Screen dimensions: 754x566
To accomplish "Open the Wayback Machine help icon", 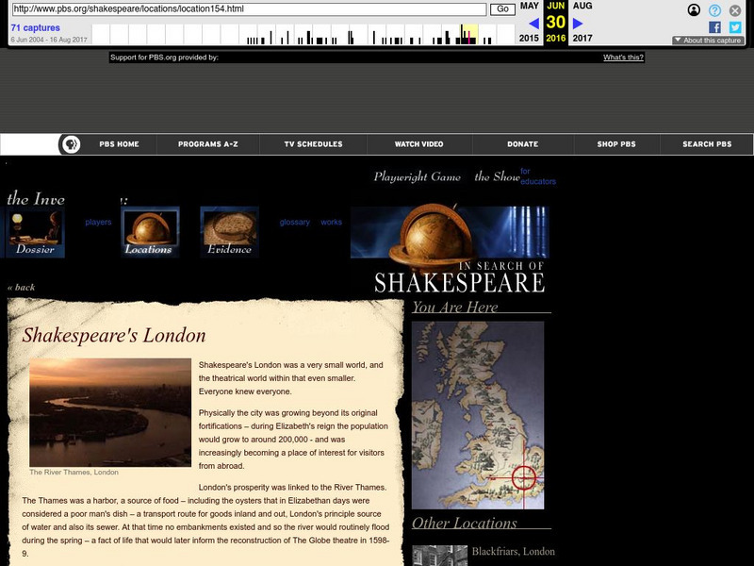I will (x=714, y=10).
